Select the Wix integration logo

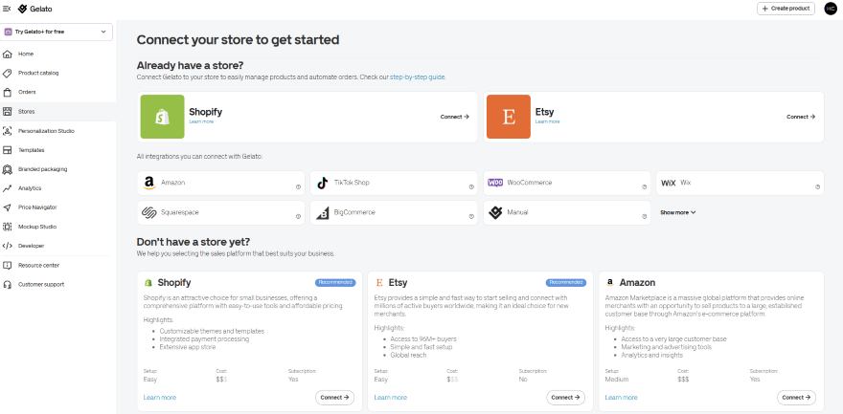point(669,183)
